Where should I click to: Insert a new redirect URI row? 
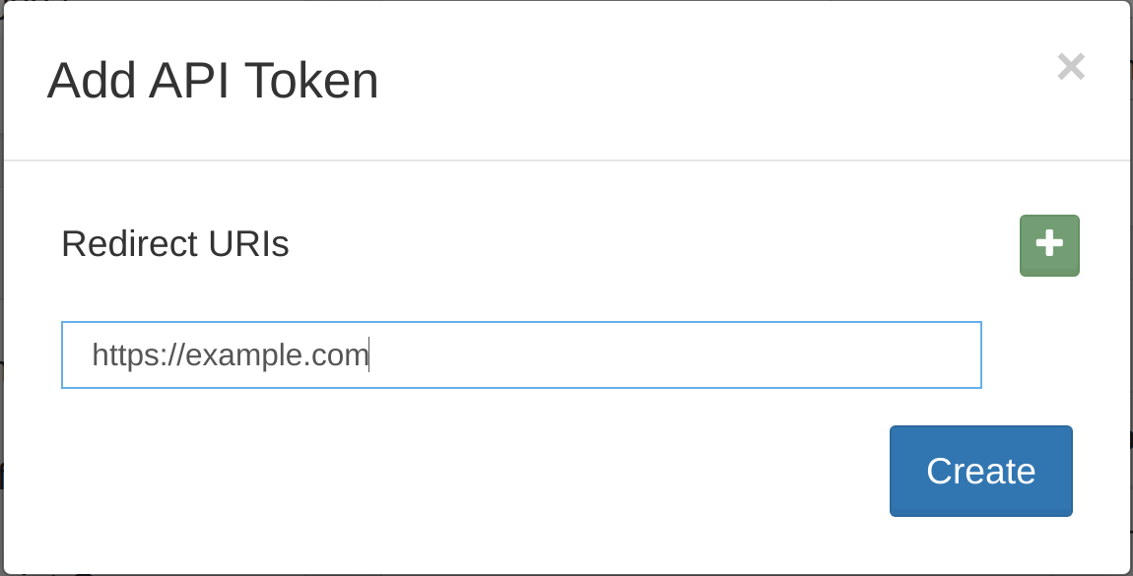pos(1049,245)
